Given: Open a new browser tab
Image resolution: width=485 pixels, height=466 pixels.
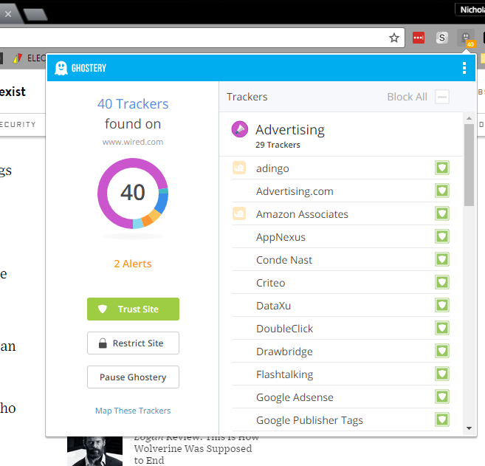Looking at the screenshot, I should 35,15.
